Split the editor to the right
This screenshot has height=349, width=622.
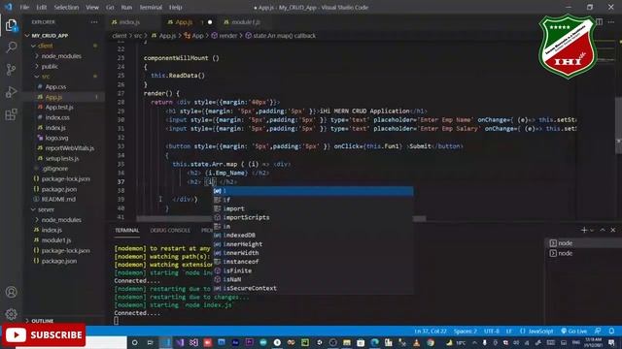pyautogui.click(x=599, y=22)
